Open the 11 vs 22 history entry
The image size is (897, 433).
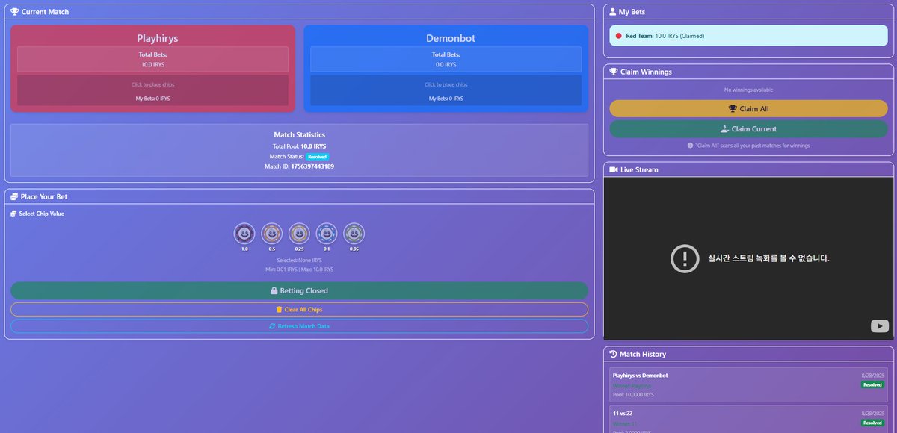click(748, 419)
